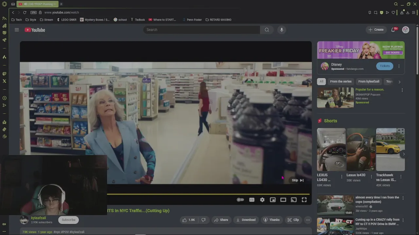The width and height of the screenshot is (419, 235).
Task: Open more actions for the Disney ad
Action: [399, 66]
